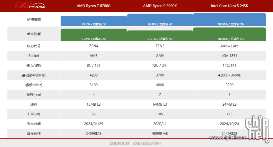Click the 制程(nm) row label
This screenshot has width=273, height=147.
tap(34, 95)
